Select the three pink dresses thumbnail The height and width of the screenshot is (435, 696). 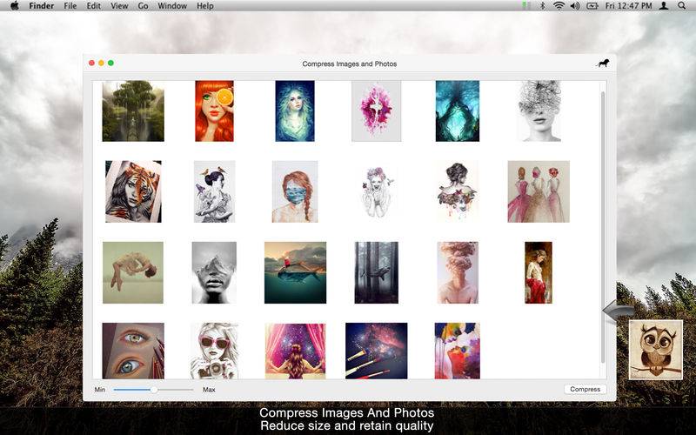click(x=539, y=191)
